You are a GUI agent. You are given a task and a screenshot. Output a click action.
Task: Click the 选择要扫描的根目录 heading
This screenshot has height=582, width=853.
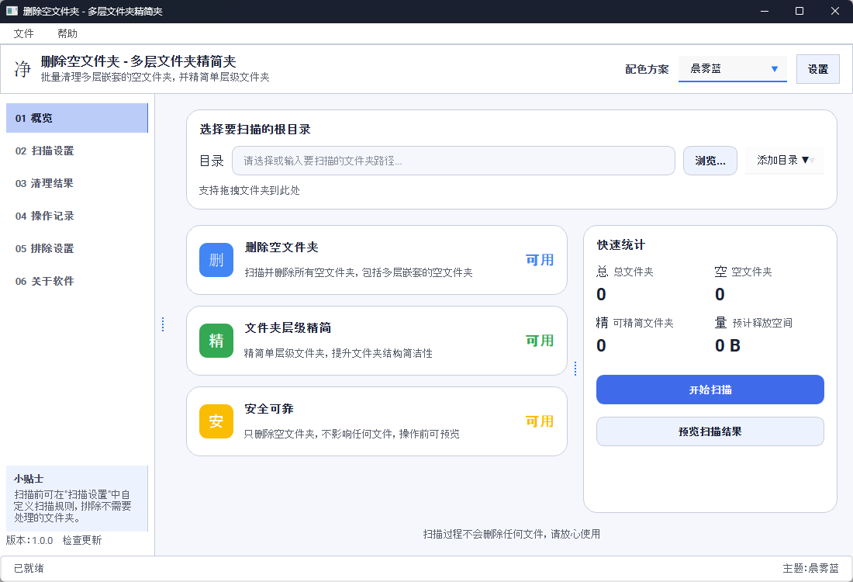coord(255,130)
